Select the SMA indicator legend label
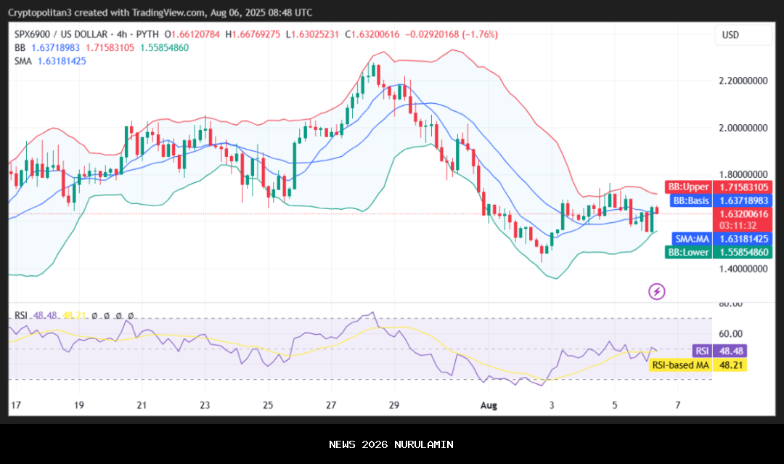The width and height of the screenshot is (784, 464). (23, 61)
